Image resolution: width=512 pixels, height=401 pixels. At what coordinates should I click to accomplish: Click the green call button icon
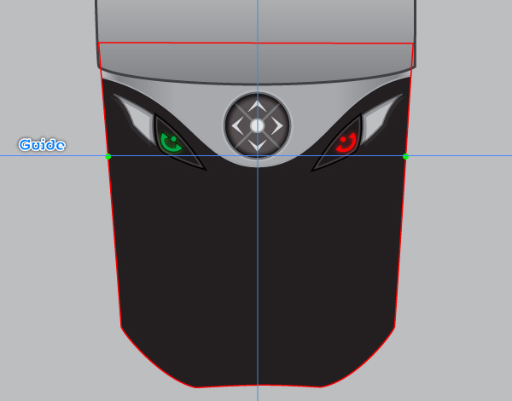click(172, 143)
